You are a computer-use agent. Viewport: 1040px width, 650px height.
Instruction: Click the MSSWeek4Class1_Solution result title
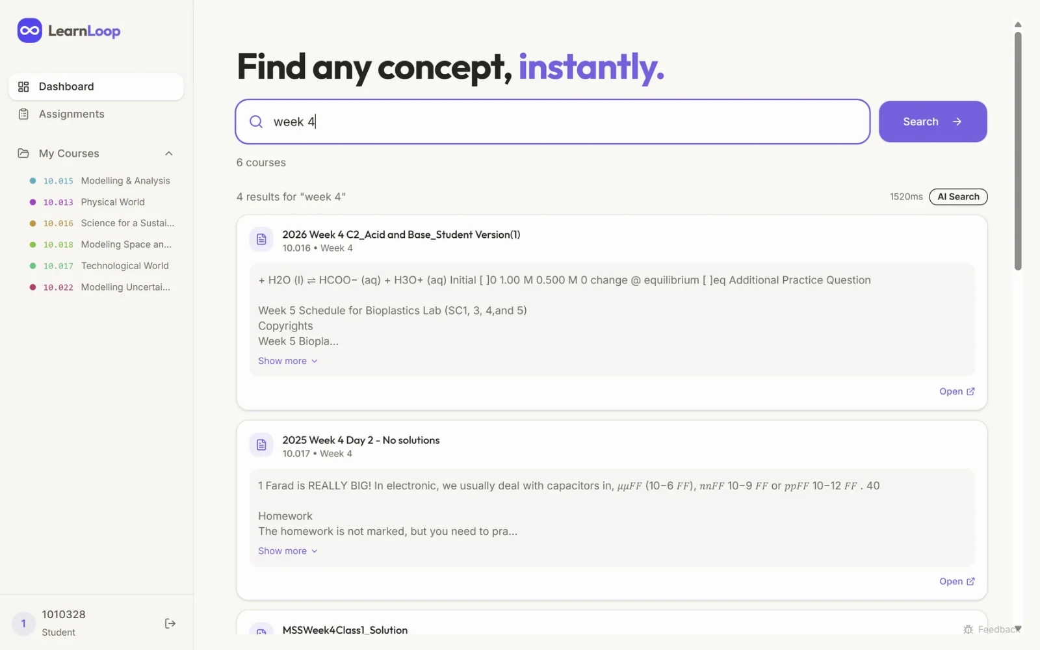click(345, 630)
